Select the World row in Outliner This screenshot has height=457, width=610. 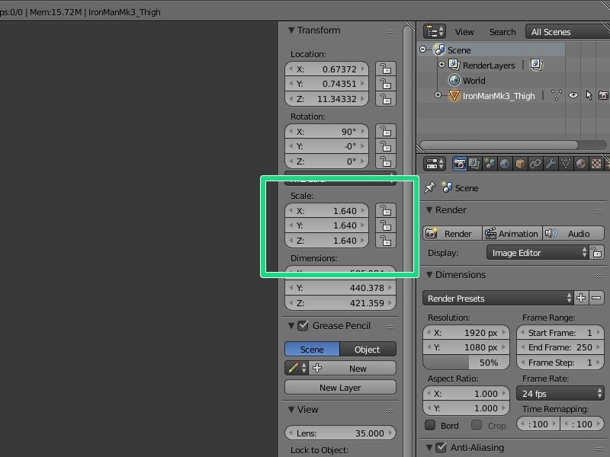pos(474,81)
